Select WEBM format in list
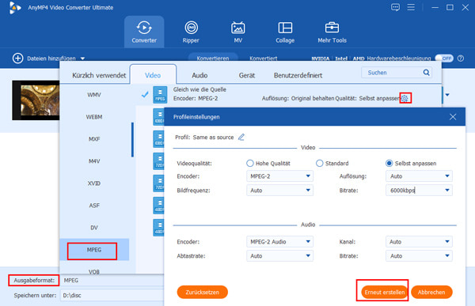 94,117
